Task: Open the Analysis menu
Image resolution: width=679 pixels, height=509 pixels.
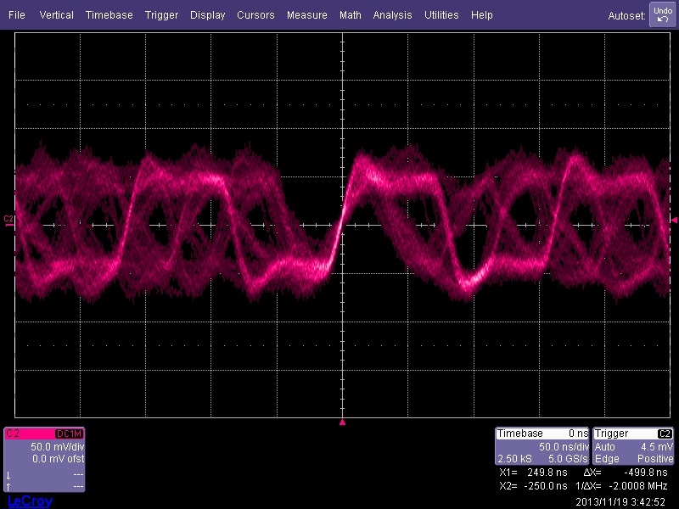Action: [x=392, y=15]
